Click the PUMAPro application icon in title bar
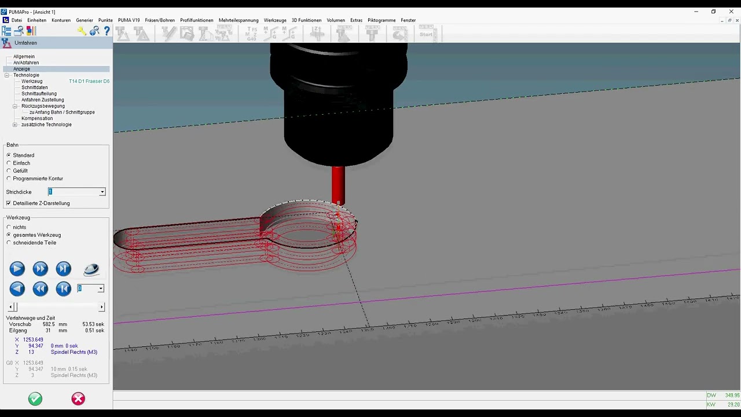This screenshot has width=741, height=417. [x=5, y=12]
